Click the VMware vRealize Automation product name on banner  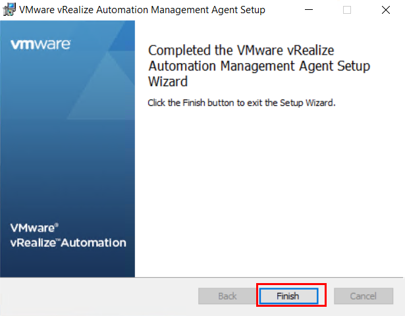point(68,235)
